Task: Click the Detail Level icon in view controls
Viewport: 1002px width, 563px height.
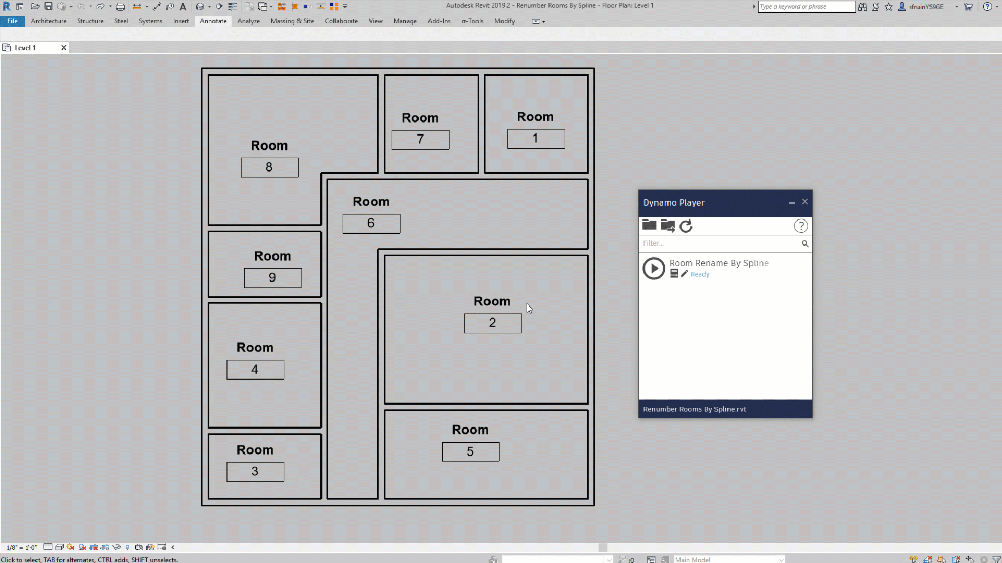Action: pyautogui.click(x=48, y=547)
